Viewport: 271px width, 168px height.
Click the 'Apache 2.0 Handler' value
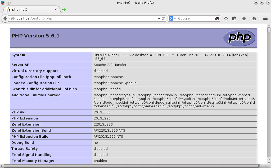[110, 65]
